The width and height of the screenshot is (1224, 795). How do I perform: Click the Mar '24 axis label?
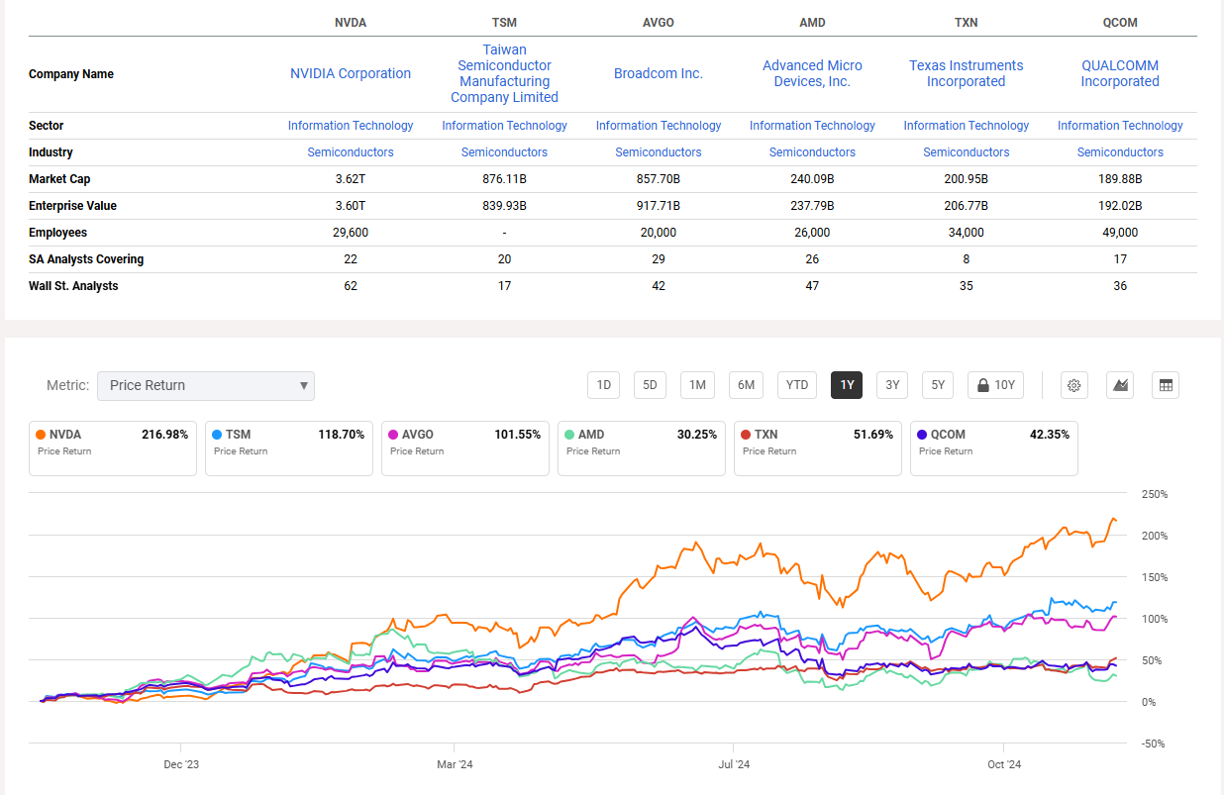[454, 764]
